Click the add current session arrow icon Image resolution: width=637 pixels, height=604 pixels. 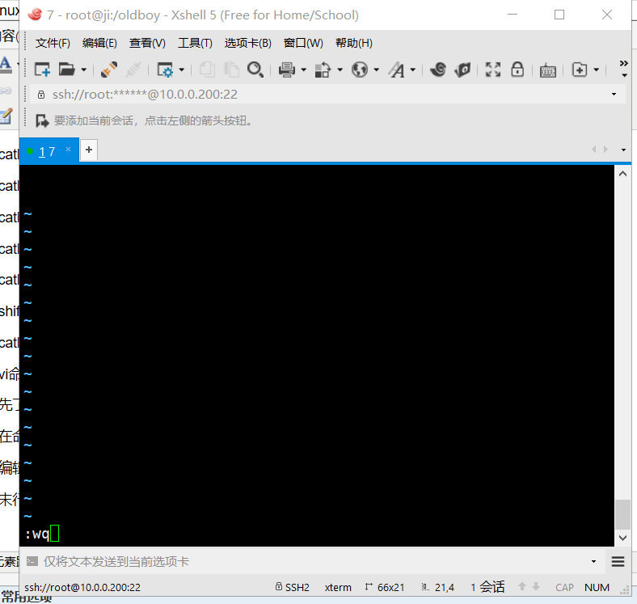coord(42,120)
